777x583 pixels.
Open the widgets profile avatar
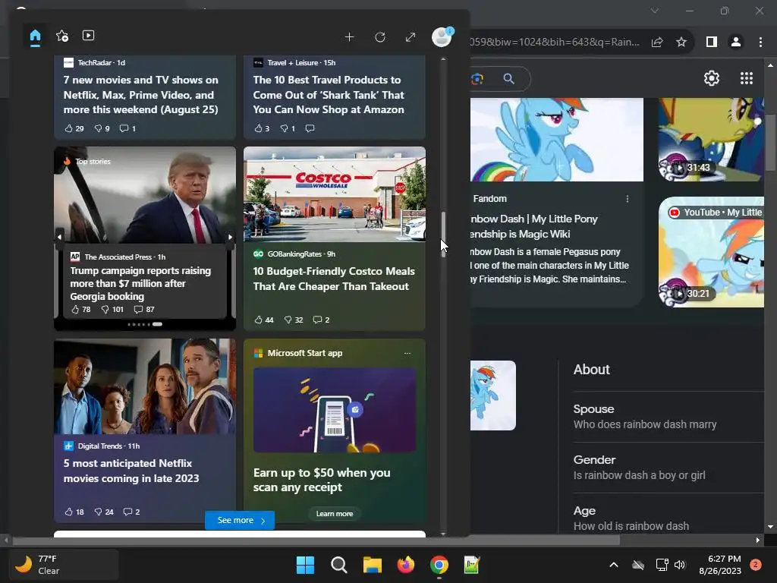[442, 36]
